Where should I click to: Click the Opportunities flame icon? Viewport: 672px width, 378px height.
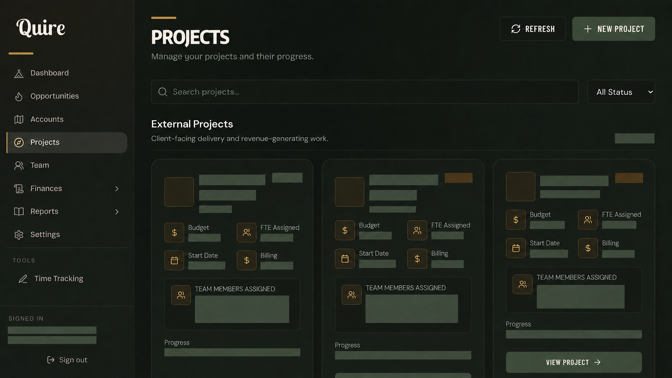tap(19, 96)
